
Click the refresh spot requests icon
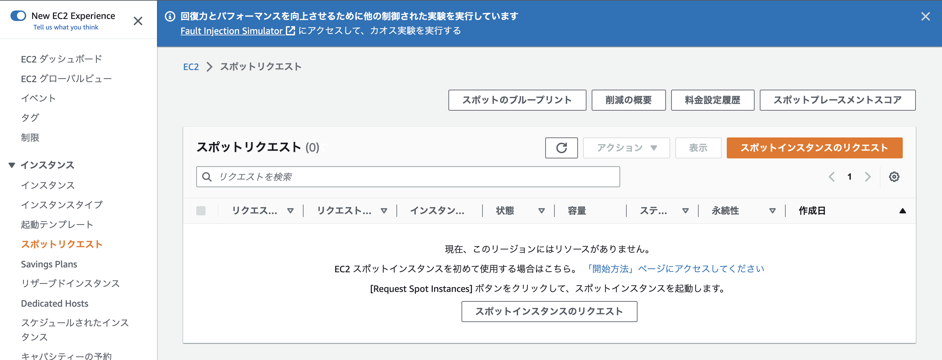561,148
